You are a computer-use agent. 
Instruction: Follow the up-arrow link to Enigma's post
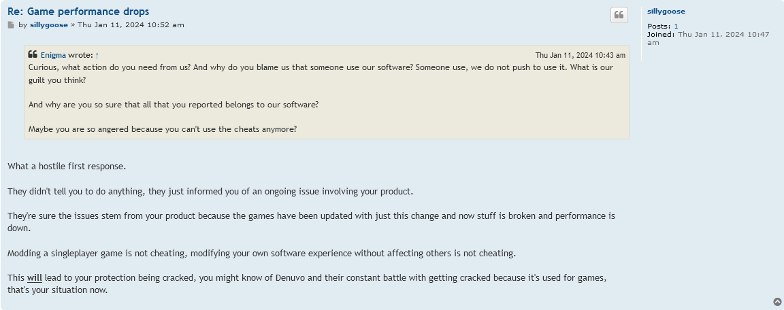[97, 55]
